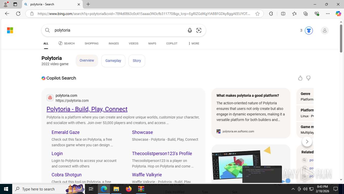Open Task View on the taskbar
This screenshot has height=194, width=344.
pyautogui.click(x=91, y=189)
